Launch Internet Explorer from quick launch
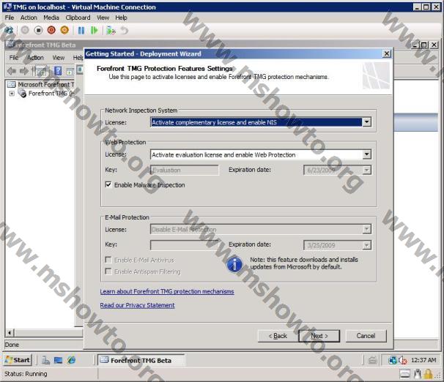 [x=71, y=360]
